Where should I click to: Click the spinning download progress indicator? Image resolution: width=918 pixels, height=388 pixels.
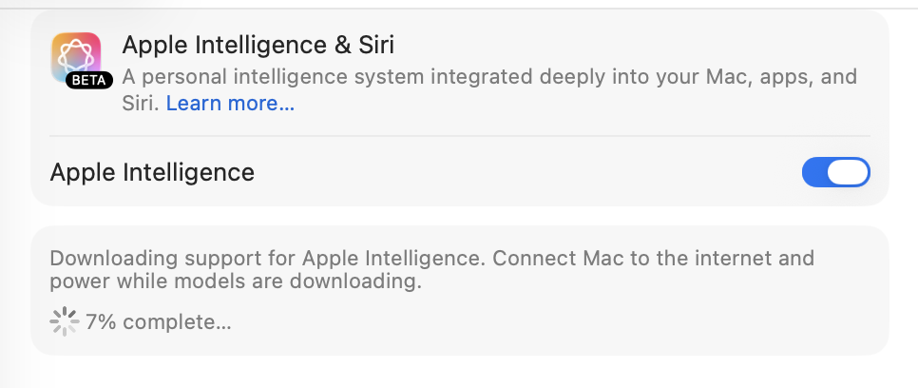point(64,321)
